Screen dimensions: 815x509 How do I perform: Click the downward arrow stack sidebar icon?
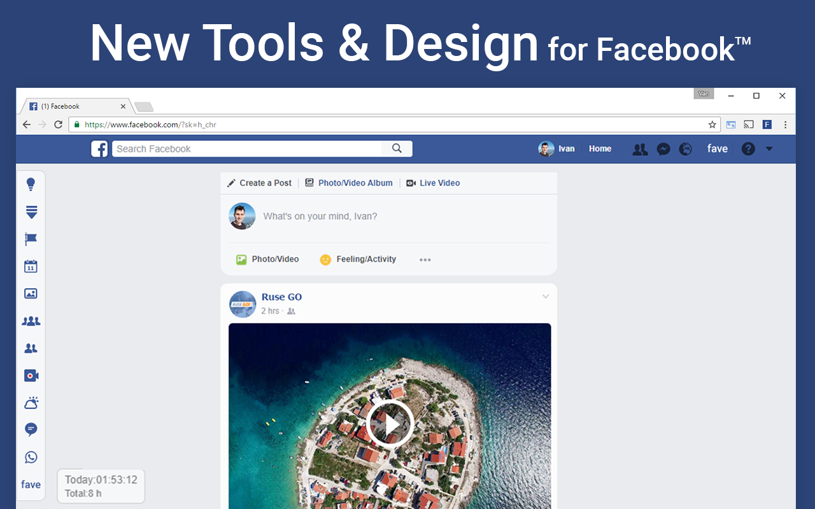[31, 212]
